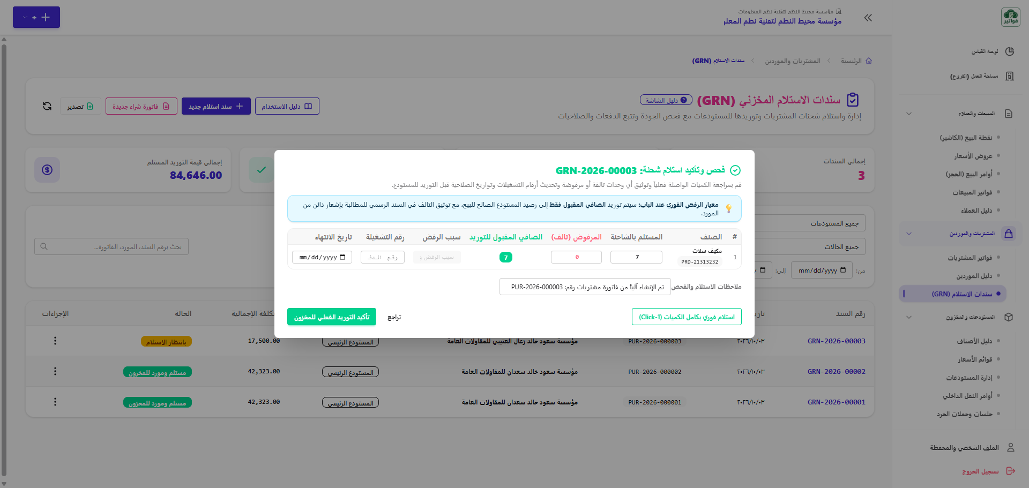Click PUR-2026-000002 invoice cell
1029x488 pixels.
tap(655, 371)
